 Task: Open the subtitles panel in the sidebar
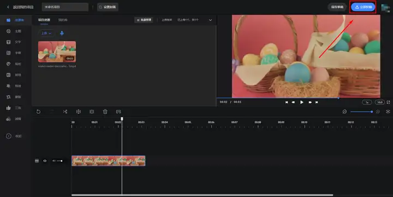point(9,53)
